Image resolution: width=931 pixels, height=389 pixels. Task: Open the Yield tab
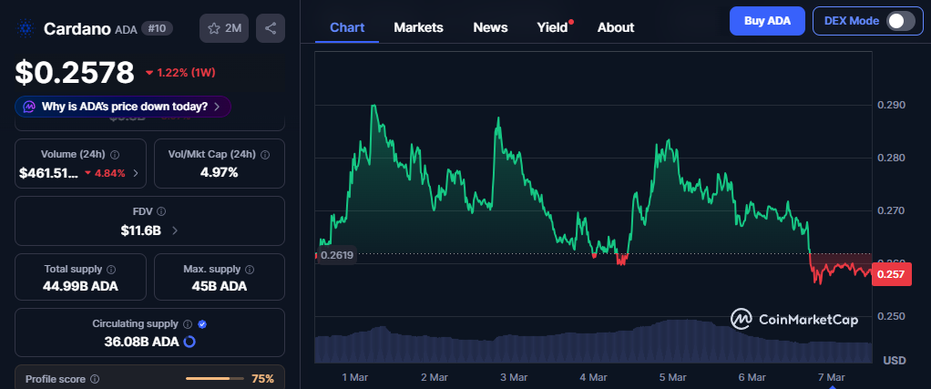(x=551, y=27)
